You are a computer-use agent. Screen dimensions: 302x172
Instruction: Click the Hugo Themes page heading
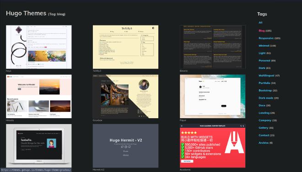click(26, 13)
